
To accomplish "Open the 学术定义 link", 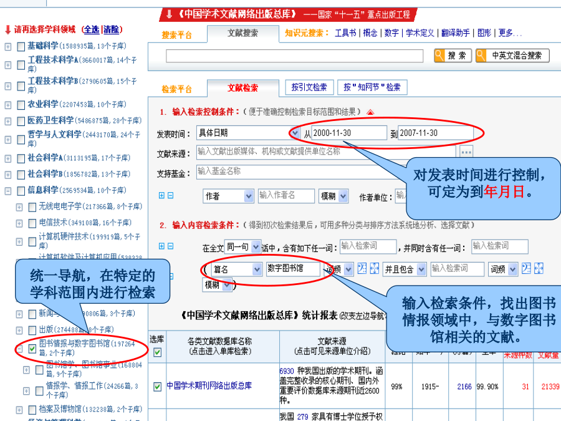I will pyautogui.click(x=420, y=33).
